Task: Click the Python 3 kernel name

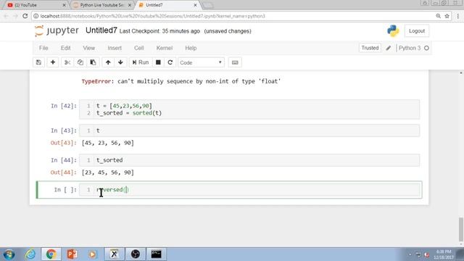Action: (x=410, y=48)
